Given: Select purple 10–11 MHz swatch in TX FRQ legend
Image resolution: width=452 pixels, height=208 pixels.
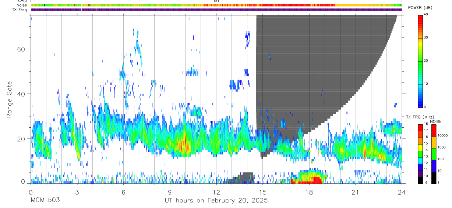Looking at the screenshot, I should tap(420, 174).
